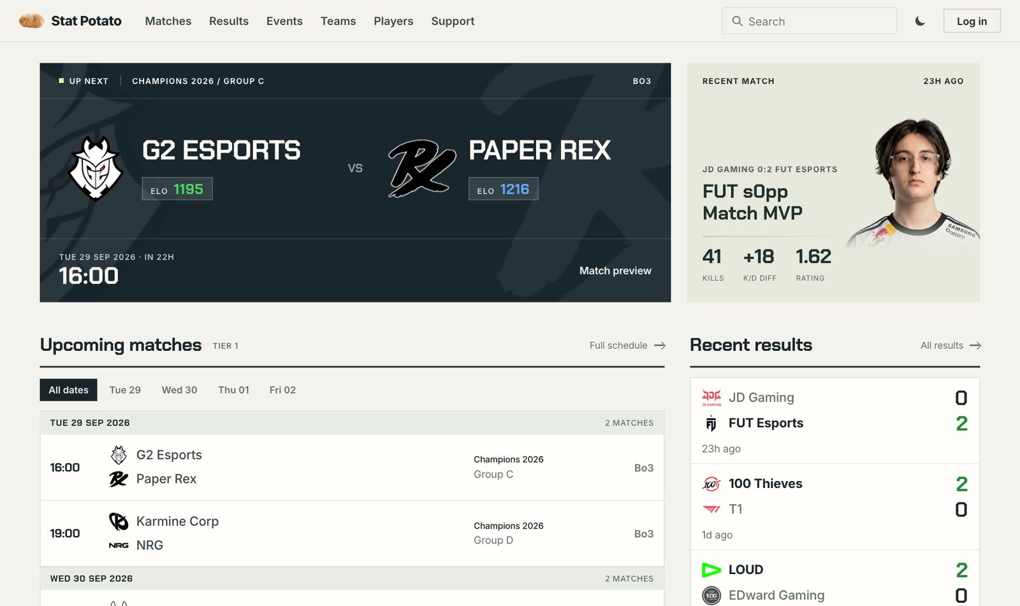The height and width of the screenshot is (606, 1020).
Task: Click EDward Gaming name in results
Action: pyautogui.click(x=776, y=595)
